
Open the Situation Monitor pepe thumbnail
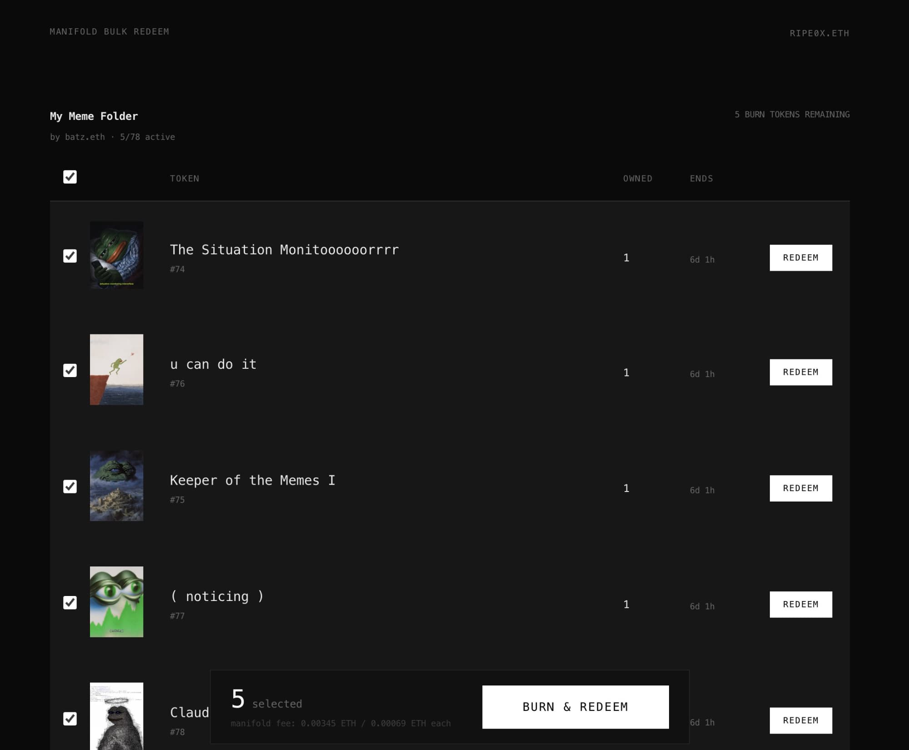coord(116,255)
